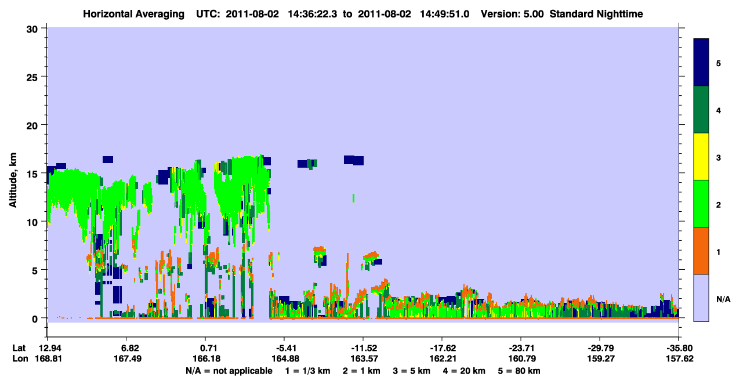Select the 15 km altitude tick label
Image resolution: width=754 pixels, height=387 pixels.
point(34,173)
